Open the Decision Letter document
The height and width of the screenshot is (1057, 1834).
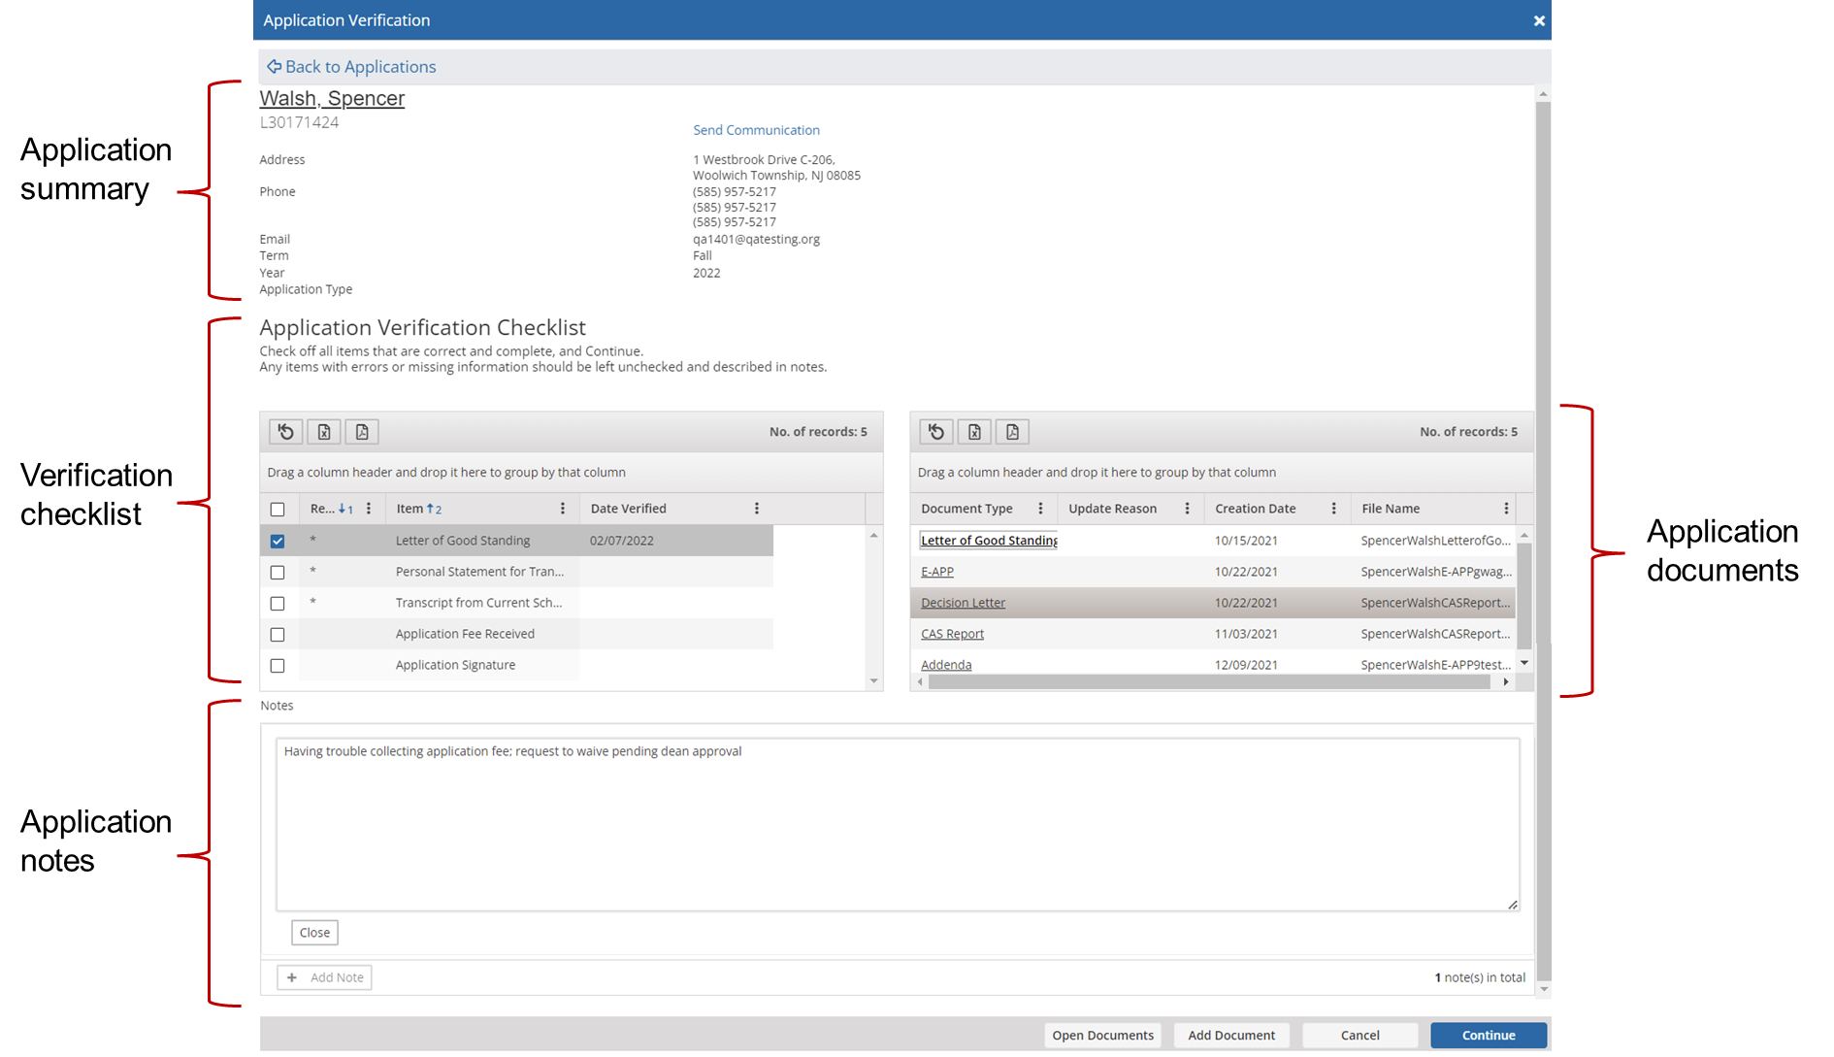(963, 603)
